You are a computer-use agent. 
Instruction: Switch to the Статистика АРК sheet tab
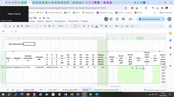click(70, 90)
